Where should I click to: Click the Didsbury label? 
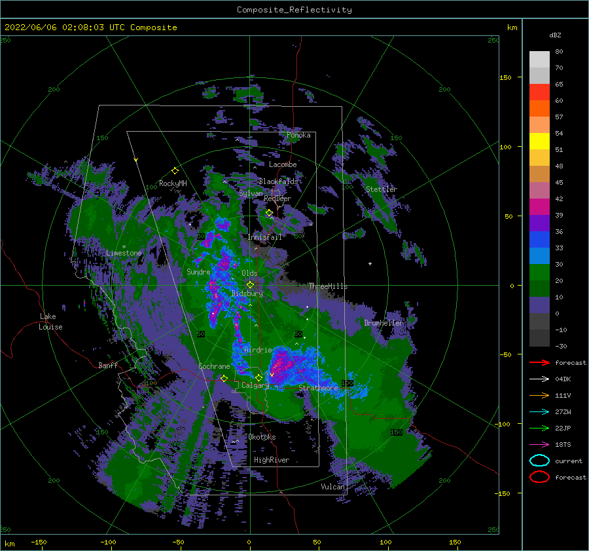(x=247, y=294)
